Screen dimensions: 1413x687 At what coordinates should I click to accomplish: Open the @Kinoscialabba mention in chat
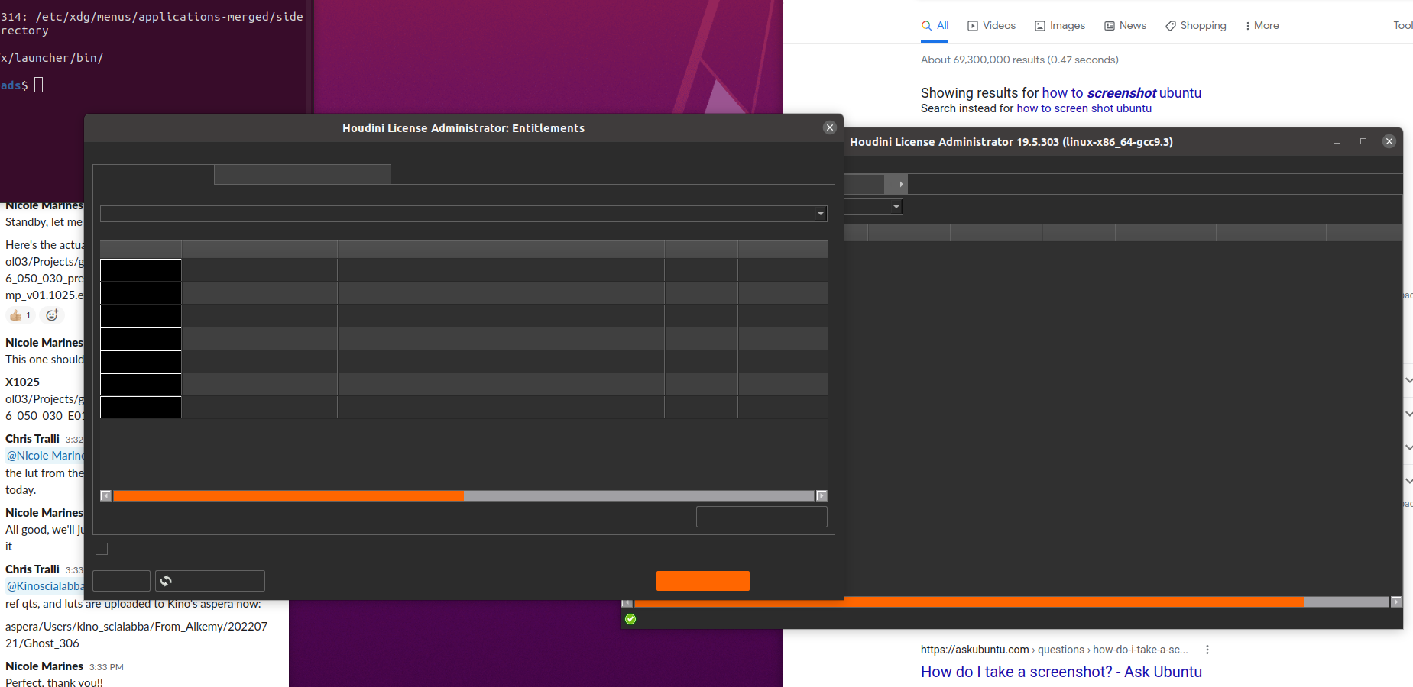(x=46, y=586)
